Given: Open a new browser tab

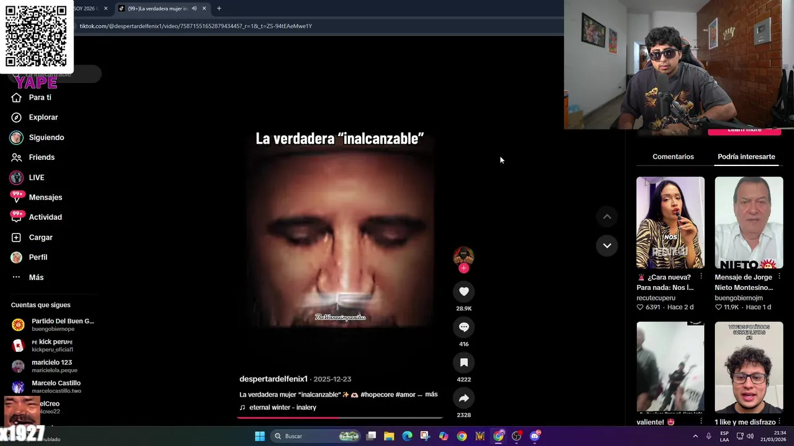Looking at the screenshot, I should coord(219,9).
